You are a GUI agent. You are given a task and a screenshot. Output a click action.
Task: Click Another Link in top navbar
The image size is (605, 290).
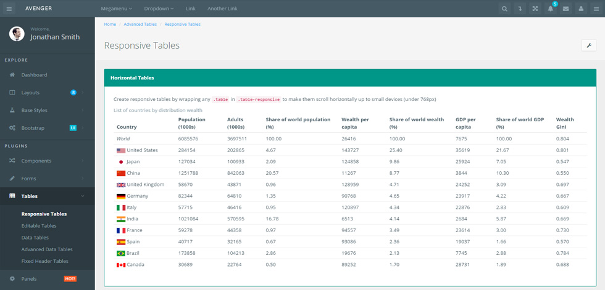tap(222, 9)
